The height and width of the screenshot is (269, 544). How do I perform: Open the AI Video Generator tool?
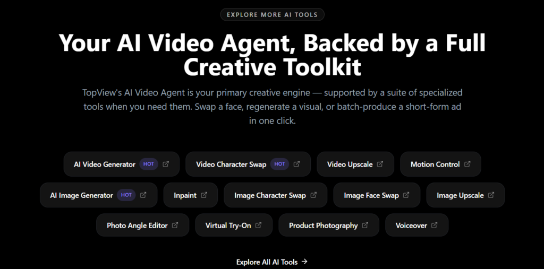coord(122,164)
